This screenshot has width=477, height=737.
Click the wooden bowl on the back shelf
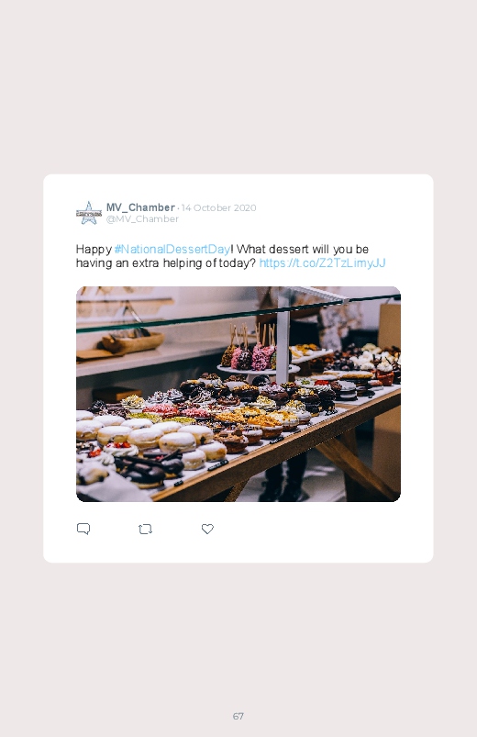click(132, 341)
